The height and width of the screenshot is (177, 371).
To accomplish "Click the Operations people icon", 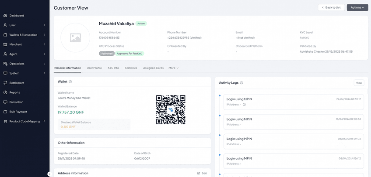I will coord(5,64).
